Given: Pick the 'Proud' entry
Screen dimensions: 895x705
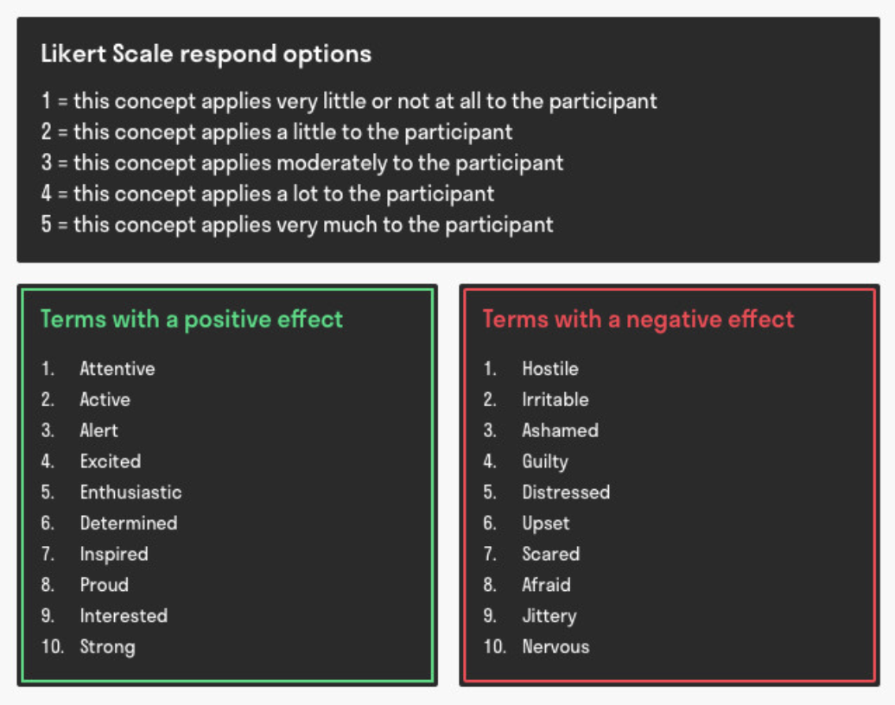Looking at the screenshot, I should [105, 585].
